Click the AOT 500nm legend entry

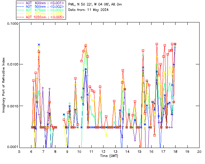41,6
